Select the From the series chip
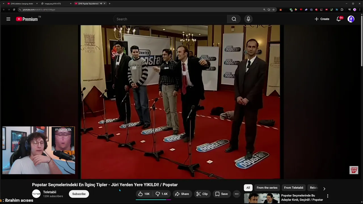The width and height of the screenshot is (363, 204). point(267,188)
